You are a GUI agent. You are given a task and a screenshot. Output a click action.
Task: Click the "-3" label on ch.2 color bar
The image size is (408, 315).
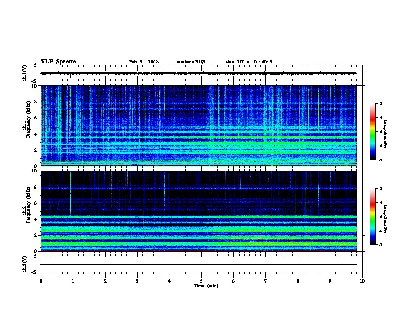380,189
